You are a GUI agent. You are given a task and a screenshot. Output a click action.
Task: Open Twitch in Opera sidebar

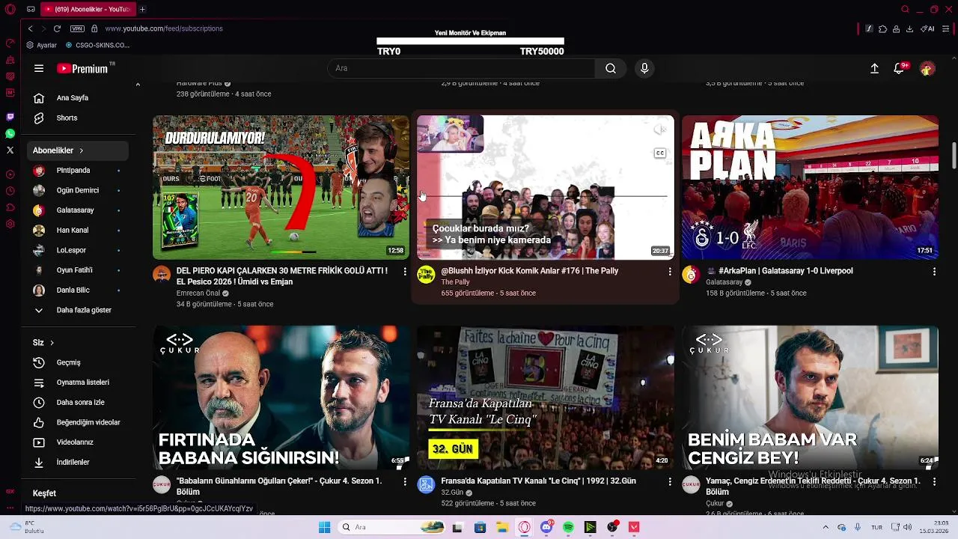click(x=10, y=117)
